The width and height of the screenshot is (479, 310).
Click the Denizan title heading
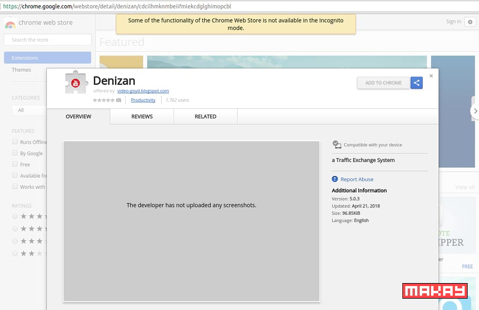(x=114, y=81)
